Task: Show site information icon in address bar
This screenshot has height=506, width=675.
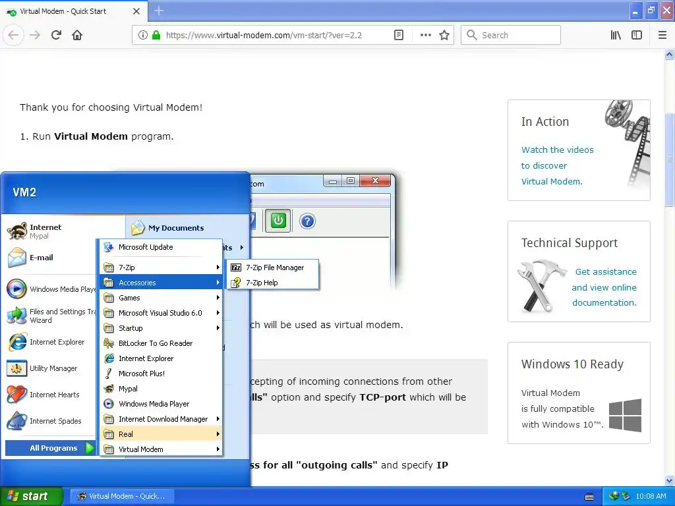Action: [143, 35]
